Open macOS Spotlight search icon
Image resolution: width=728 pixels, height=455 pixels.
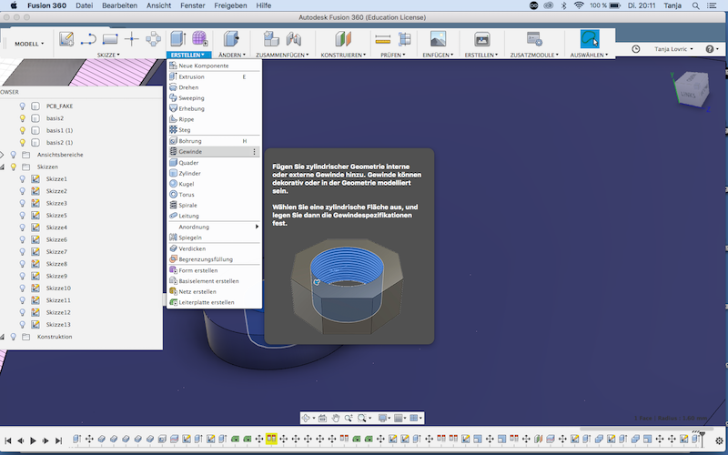tap(695, 5)
